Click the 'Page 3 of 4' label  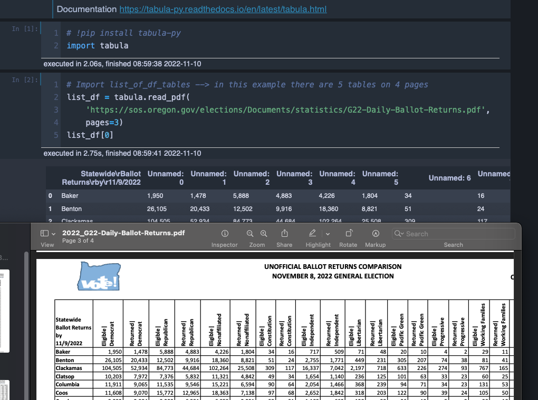coord(78,241)
